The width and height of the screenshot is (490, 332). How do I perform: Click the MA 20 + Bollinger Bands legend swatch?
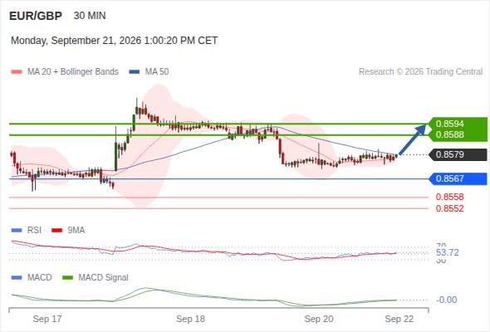tap(17, 72)
